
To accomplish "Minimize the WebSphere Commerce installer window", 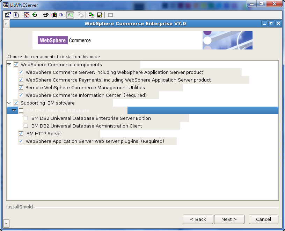I will [x=264, y=24].
